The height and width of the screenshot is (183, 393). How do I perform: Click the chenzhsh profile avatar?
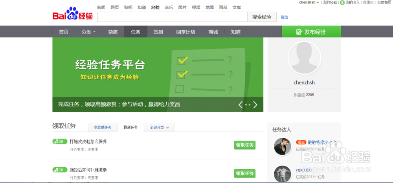pyautogui.click(x=304, y=58)
